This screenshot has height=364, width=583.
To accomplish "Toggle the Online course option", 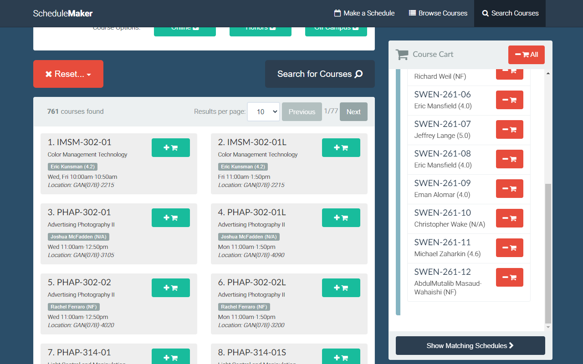I will 185,27.
